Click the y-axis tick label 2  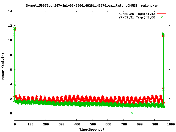(x=11, y=99)
